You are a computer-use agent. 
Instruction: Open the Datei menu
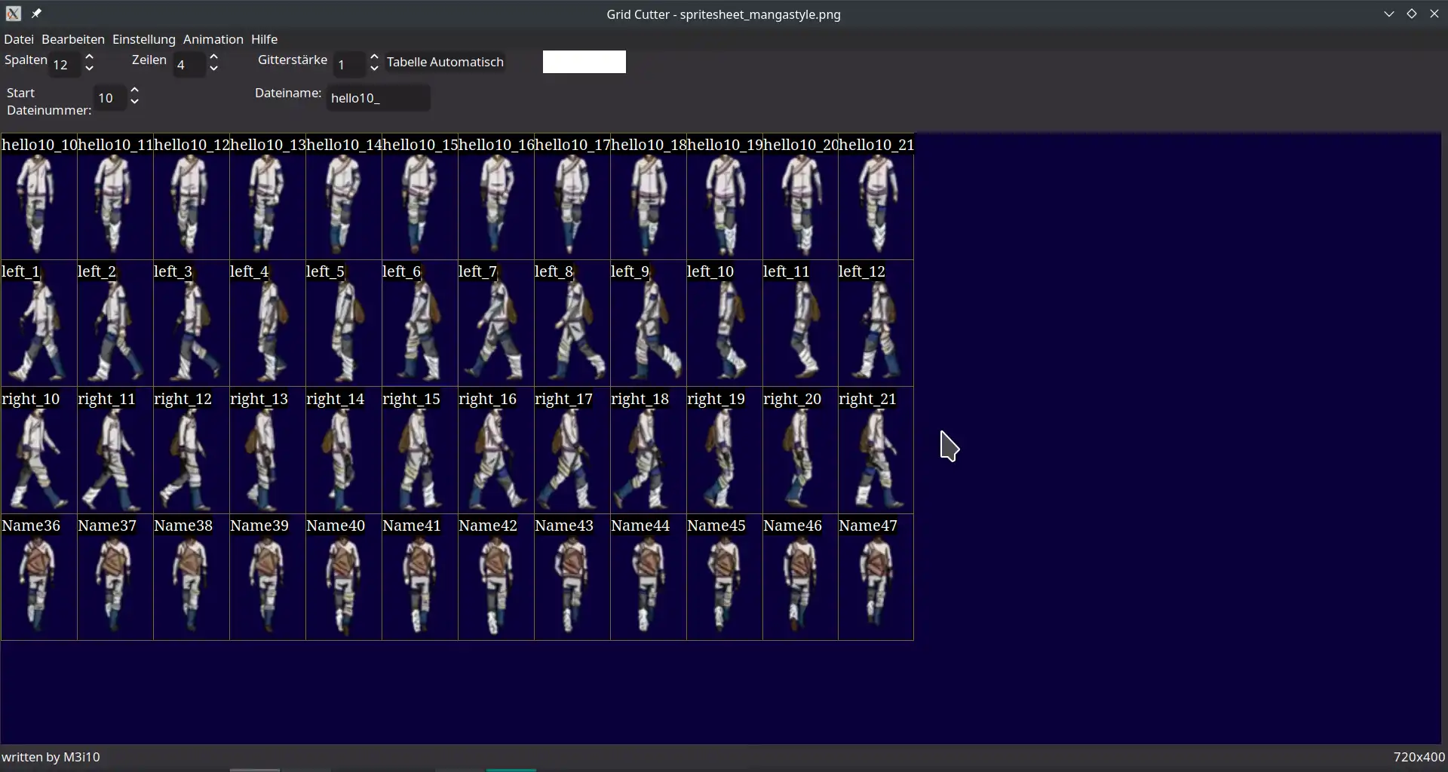click(19, 39)
